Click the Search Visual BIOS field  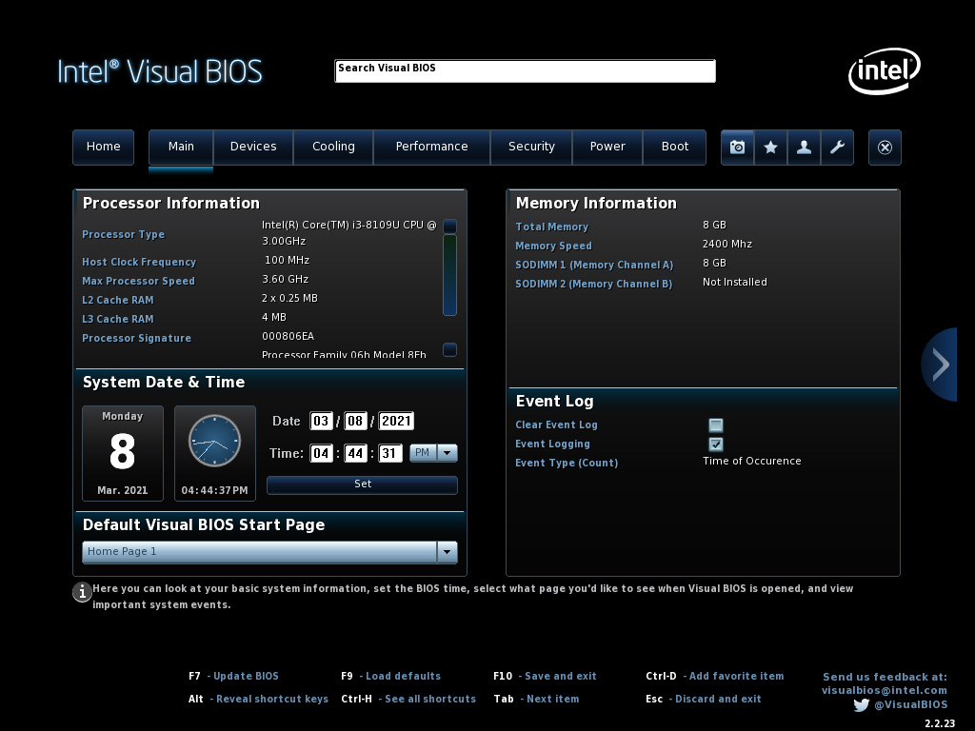point(525,71)
